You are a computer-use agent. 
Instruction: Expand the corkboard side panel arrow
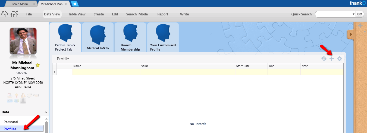coord(351,34)
